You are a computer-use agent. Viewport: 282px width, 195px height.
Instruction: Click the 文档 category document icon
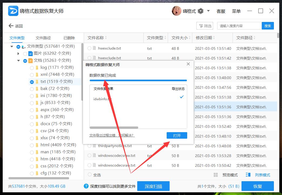pos(31,60)
